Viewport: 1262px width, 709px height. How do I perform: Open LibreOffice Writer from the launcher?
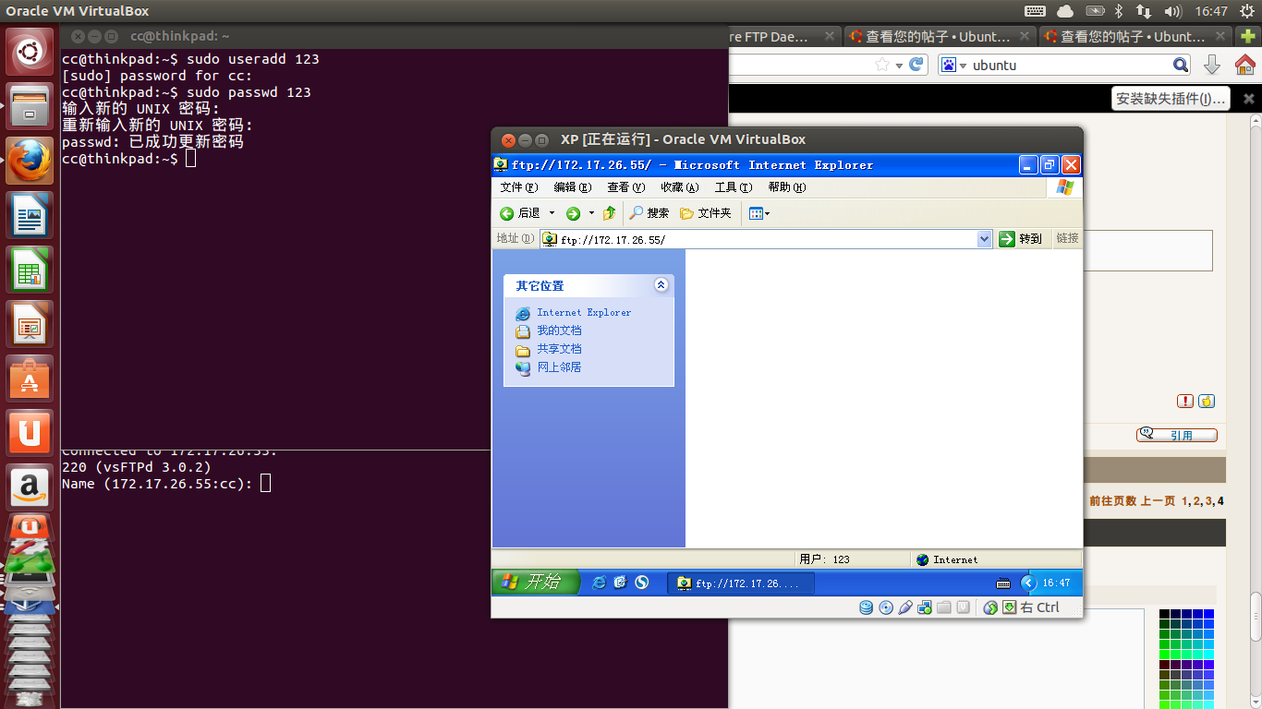pyautogui.click(x=30, y=215)
